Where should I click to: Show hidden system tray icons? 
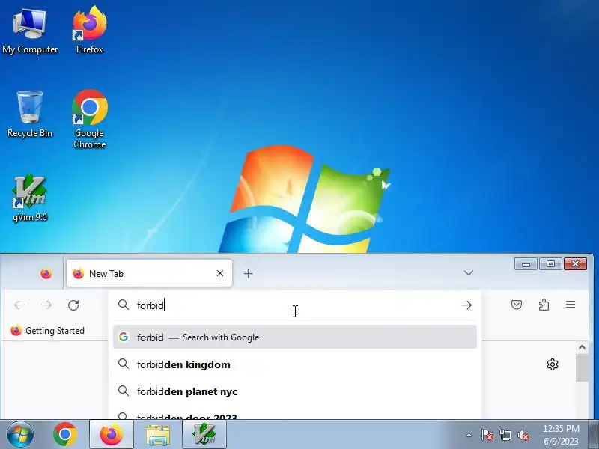pyautogui.click(x=469, y=435)
